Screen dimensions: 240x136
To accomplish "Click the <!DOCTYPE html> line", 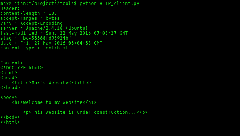I will coord(22,68).
